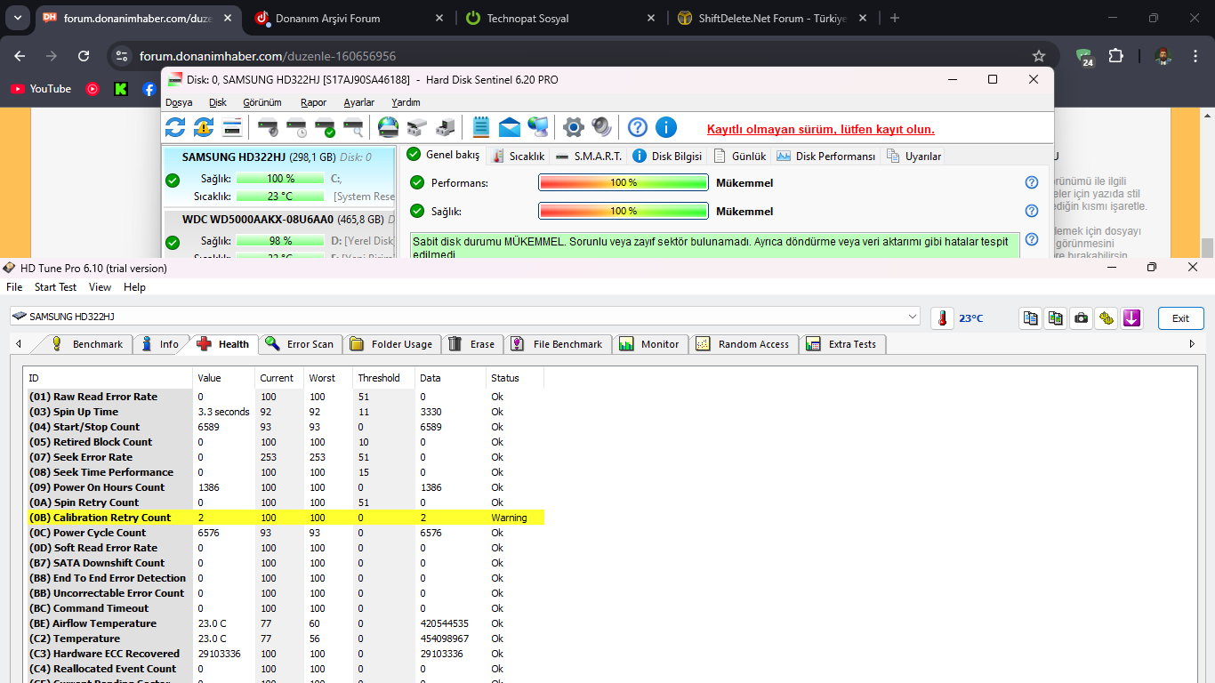Open the notepad report icon in Hard Disk Sentinel
1215x683 pixels.
point(481,127)
